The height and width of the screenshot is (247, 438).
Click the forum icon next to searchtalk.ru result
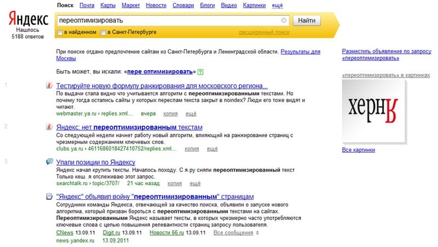[x=49, y=162]
